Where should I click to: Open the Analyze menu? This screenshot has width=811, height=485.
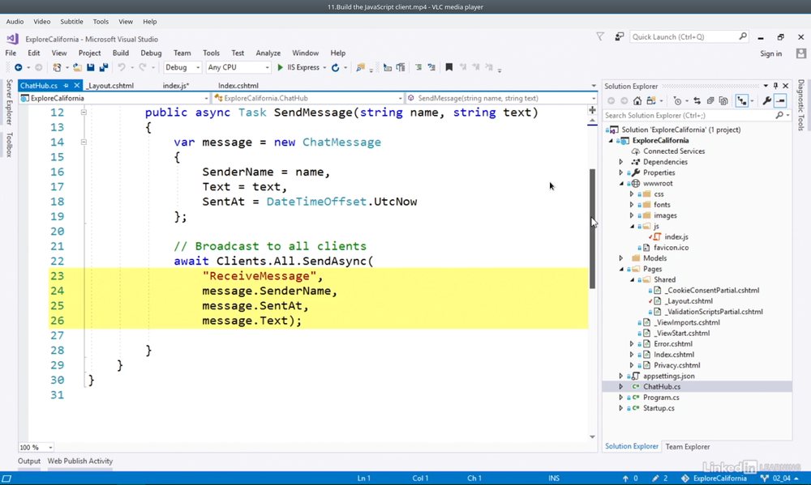pos(268,53)
